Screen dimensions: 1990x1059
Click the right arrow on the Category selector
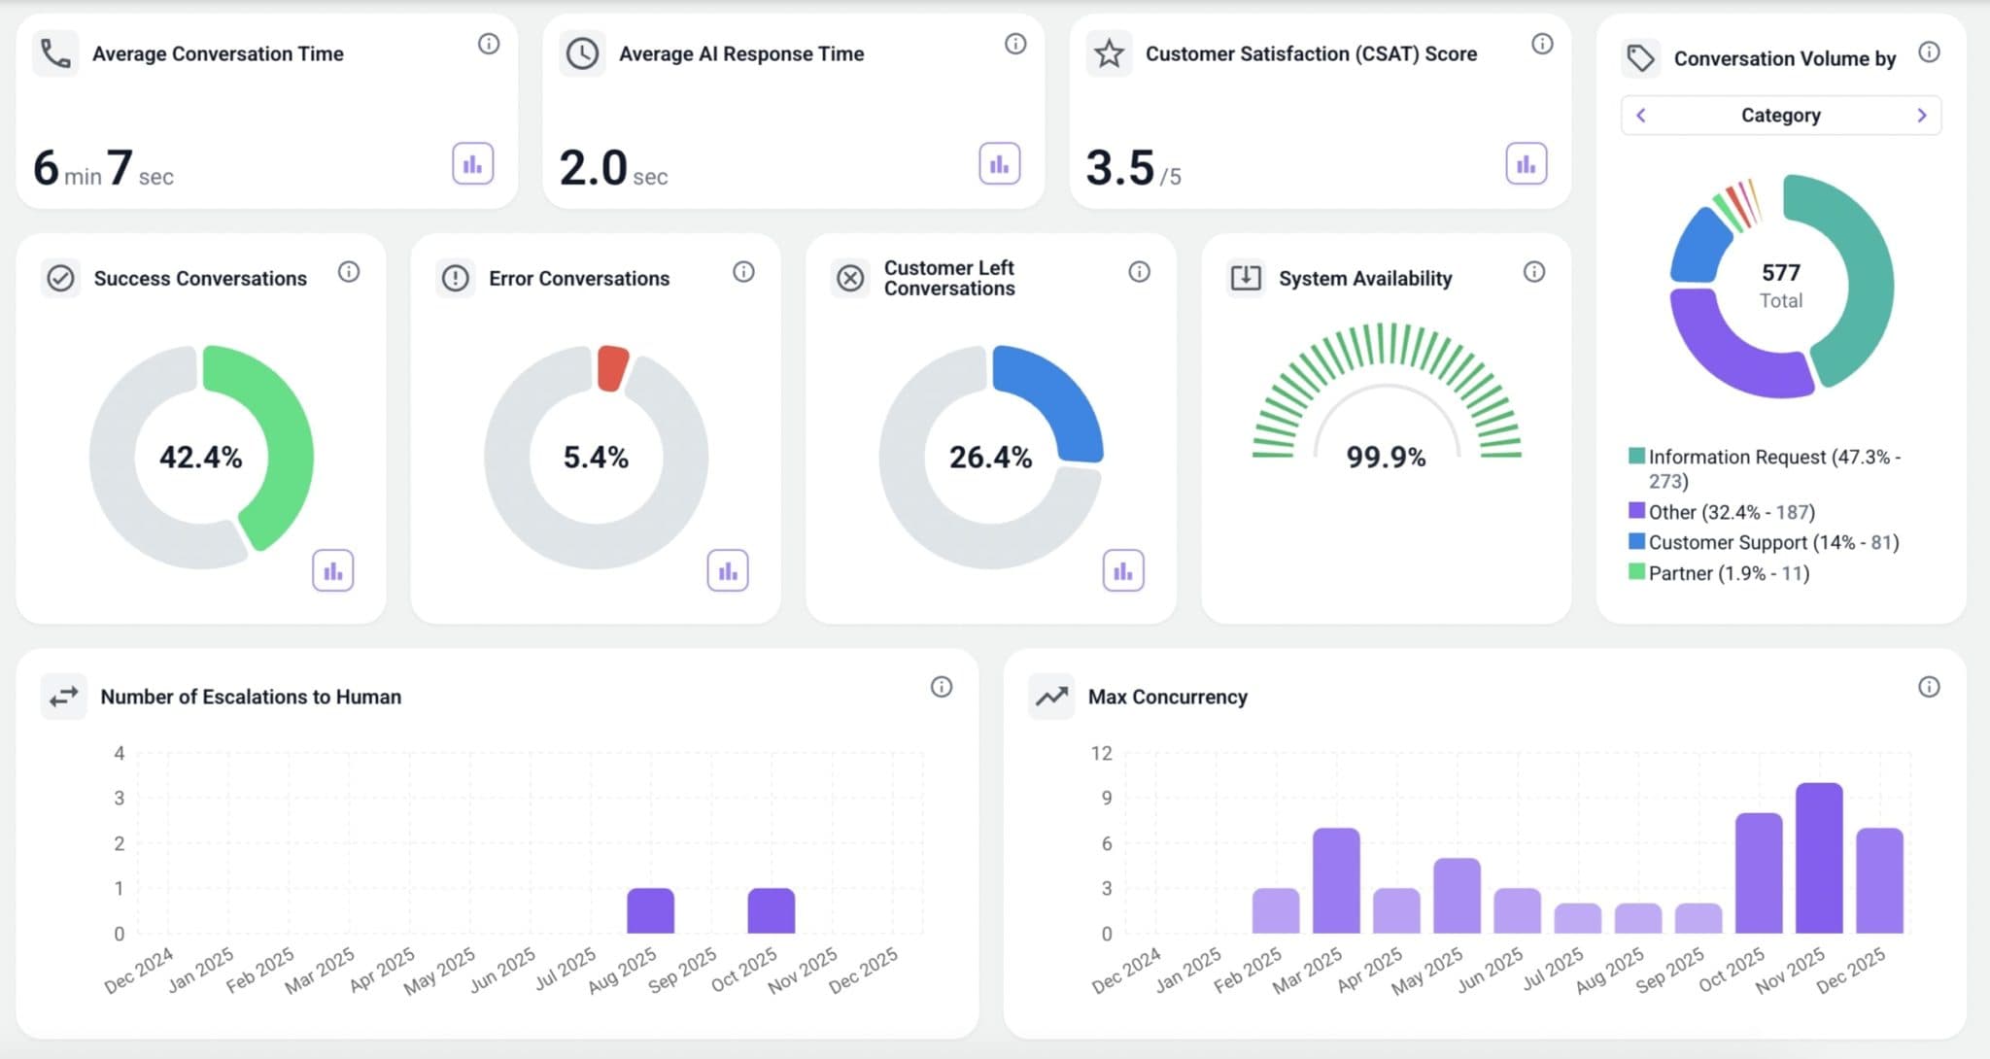tap(1921, 115)
